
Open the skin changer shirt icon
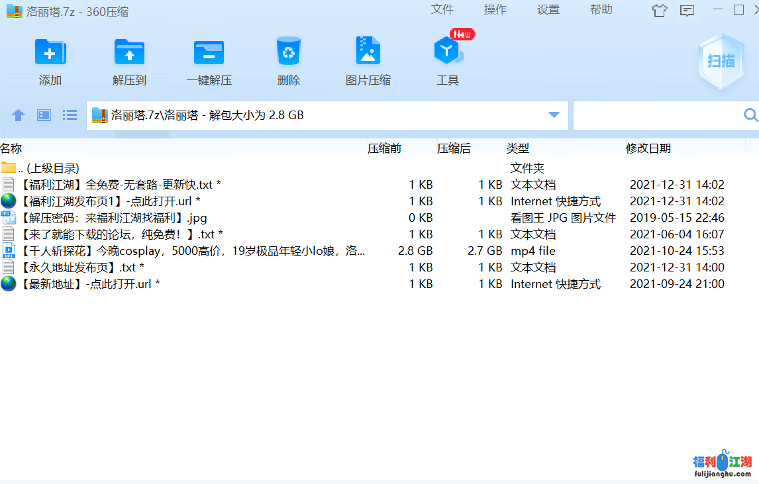click(659, 10)
